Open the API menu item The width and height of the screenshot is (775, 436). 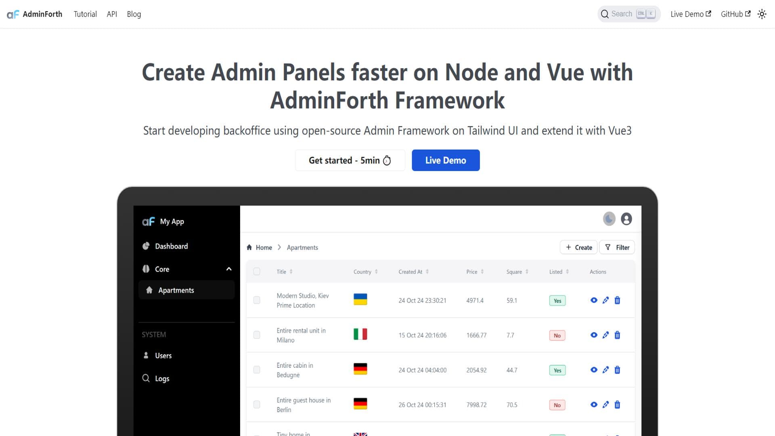click(x=112, y=14)
